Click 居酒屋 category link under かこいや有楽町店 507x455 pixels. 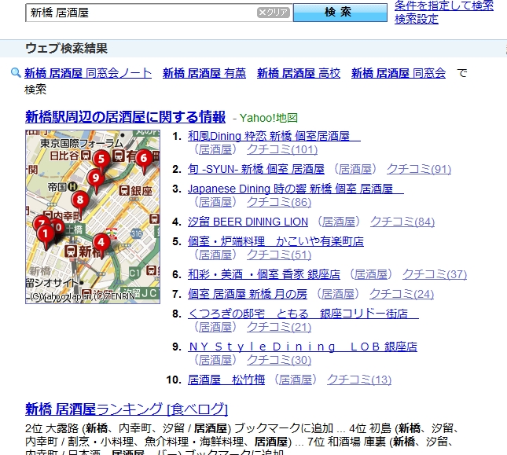coord(215,255)
